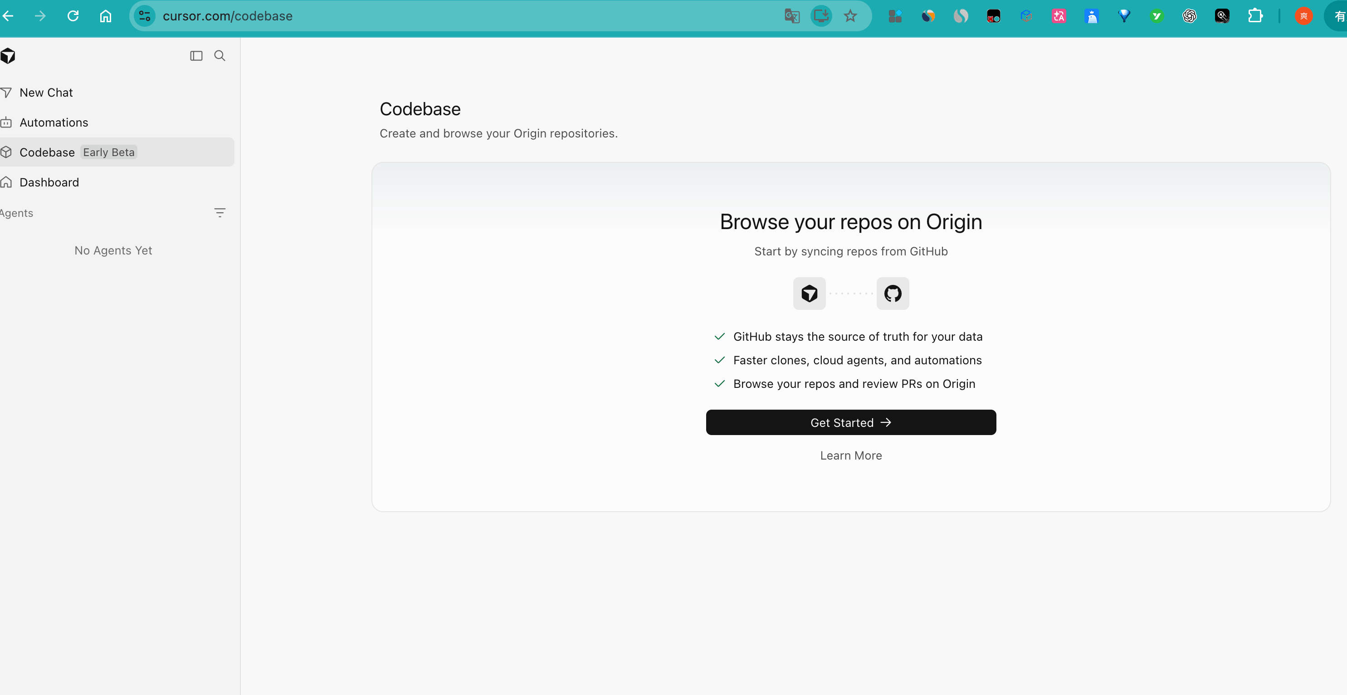Go forward in browser history

[x=40, y=16]
